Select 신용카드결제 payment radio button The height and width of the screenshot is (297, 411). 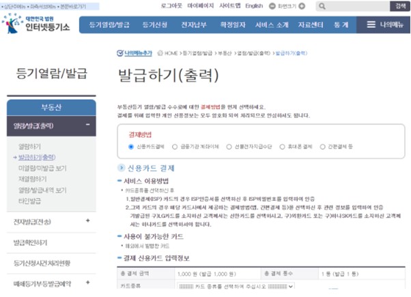click(x=132, y=146)
